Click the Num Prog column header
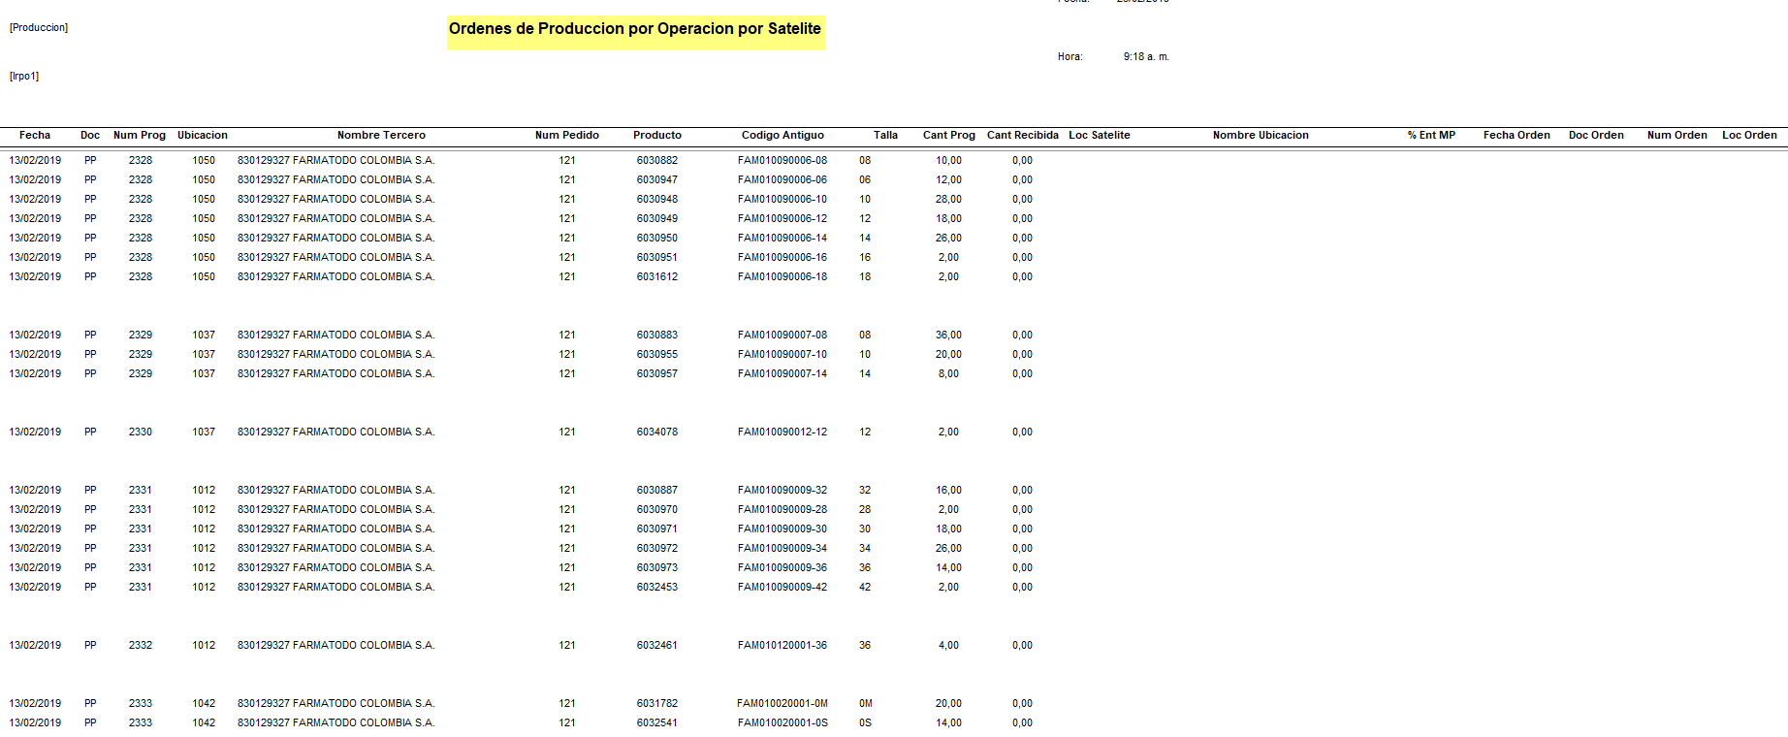Image resolution: width=1788 pixels, height=737 pixels. point(140,135)
